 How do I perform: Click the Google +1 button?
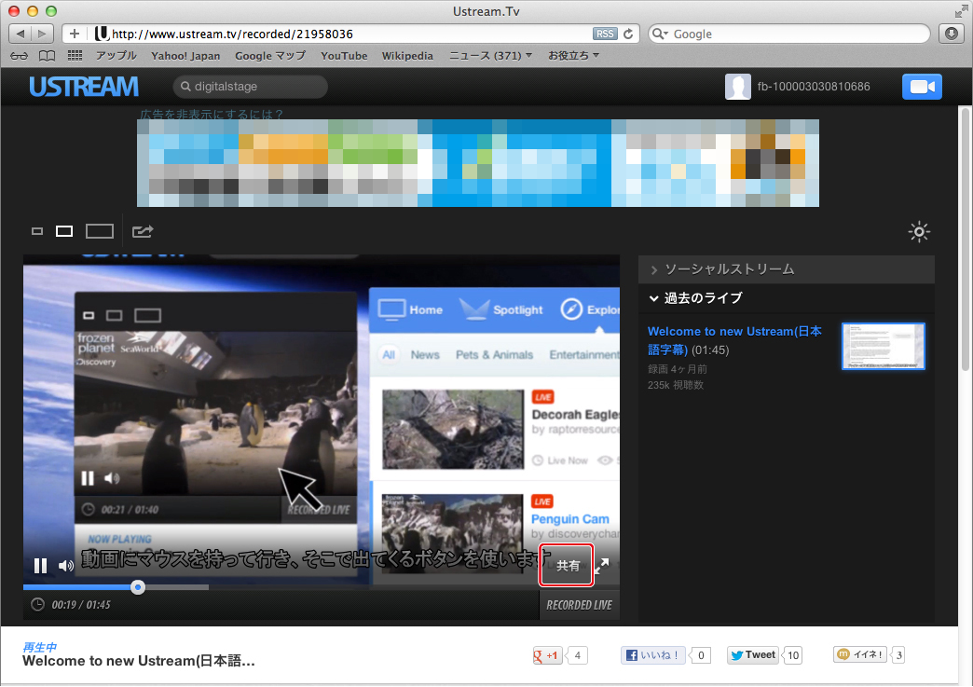click(547, 655)
